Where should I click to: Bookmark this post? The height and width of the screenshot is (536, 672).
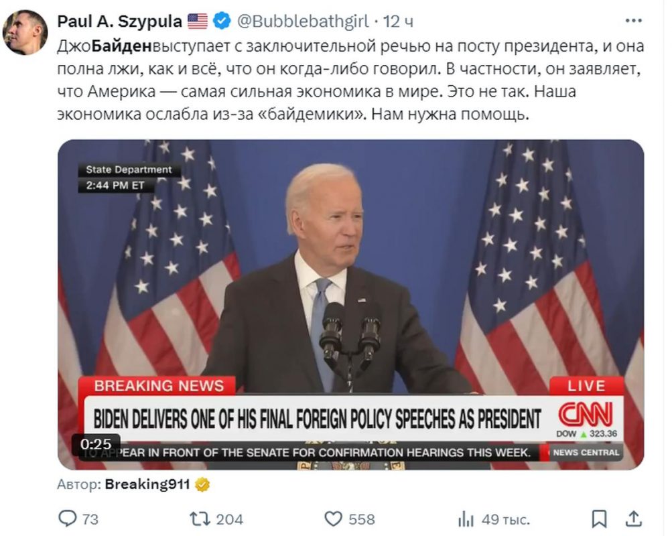(x=599, y=519)
